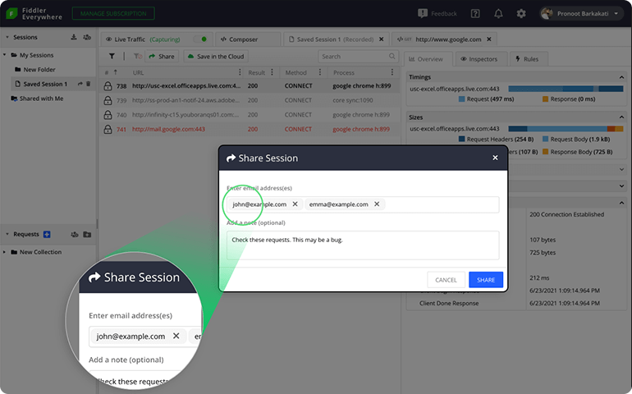Click the search magnifier icon
The width and height of the screenshot is (632, 394).
click(x=392, y=56)
